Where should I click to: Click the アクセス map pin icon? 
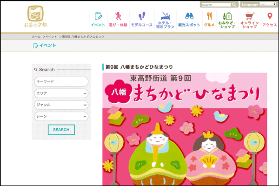[x=269, y=16]
